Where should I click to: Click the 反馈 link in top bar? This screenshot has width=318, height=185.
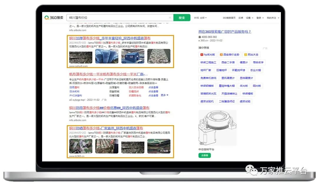[x=241, y=18]
